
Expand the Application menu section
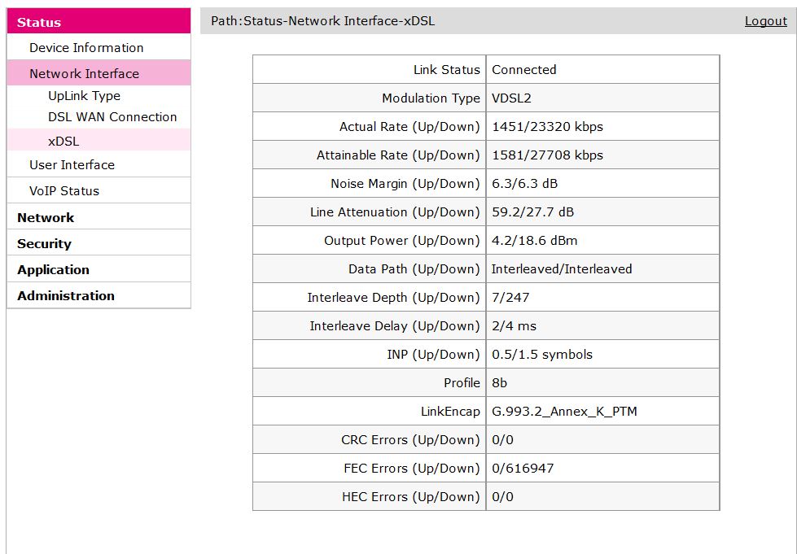(53, 270)
